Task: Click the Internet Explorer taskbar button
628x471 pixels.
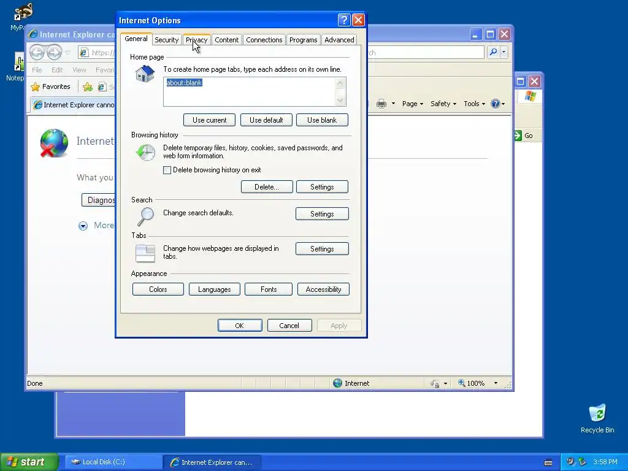Action: point(212,462)
